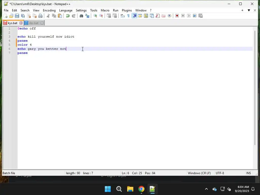Viewport: 260px width, 195px height.
Task: Click the Close All toolbar icon
Action: 35,16
